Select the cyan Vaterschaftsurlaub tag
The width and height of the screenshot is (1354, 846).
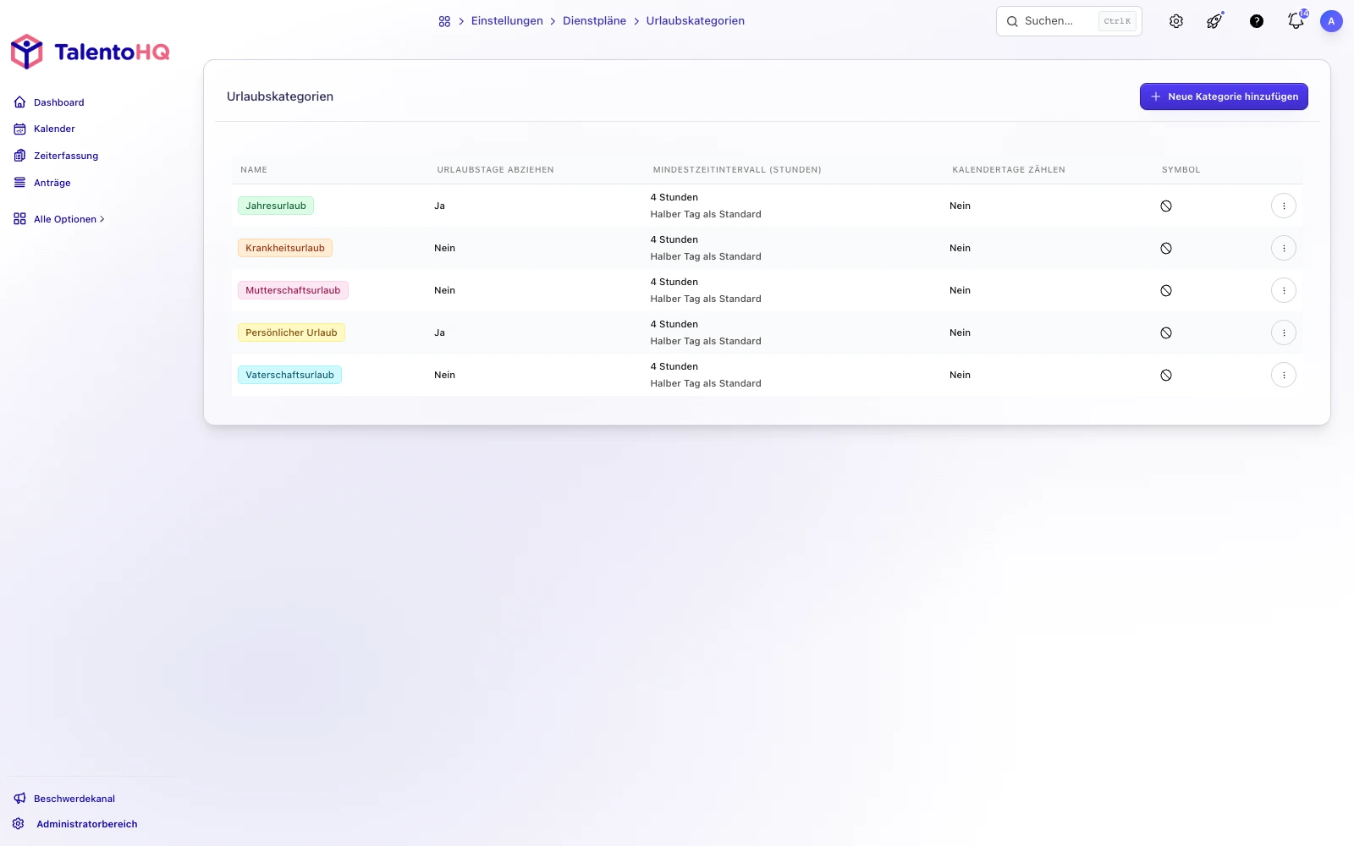coord(289,375)
